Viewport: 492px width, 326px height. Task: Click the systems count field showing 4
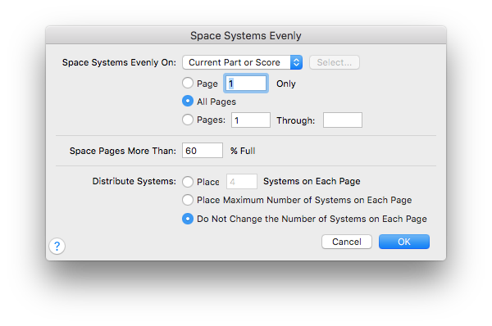(x=242, y=182)
